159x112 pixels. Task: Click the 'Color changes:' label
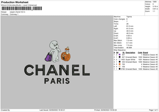coord(120,19)
